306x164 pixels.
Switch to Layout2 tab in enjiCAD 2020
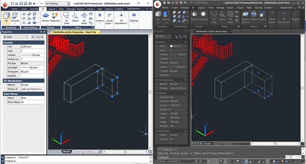click(228, 144)
